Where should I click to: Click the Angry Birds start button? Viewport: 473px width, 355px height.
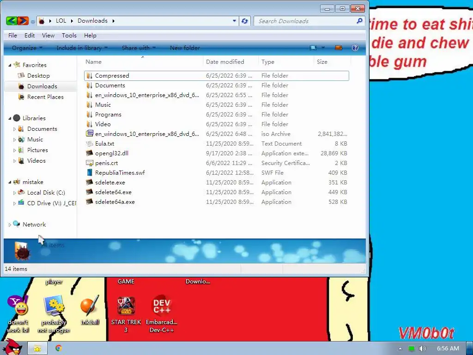[12, 347]
